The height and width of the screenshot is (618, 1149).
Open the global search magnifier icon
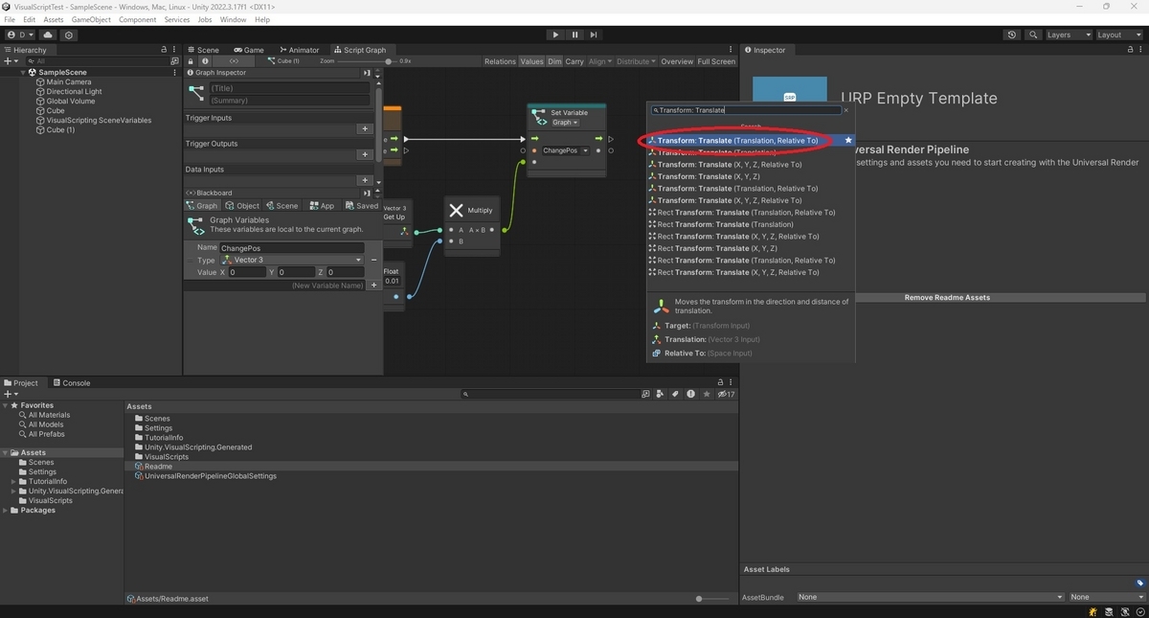[1033, 34]
